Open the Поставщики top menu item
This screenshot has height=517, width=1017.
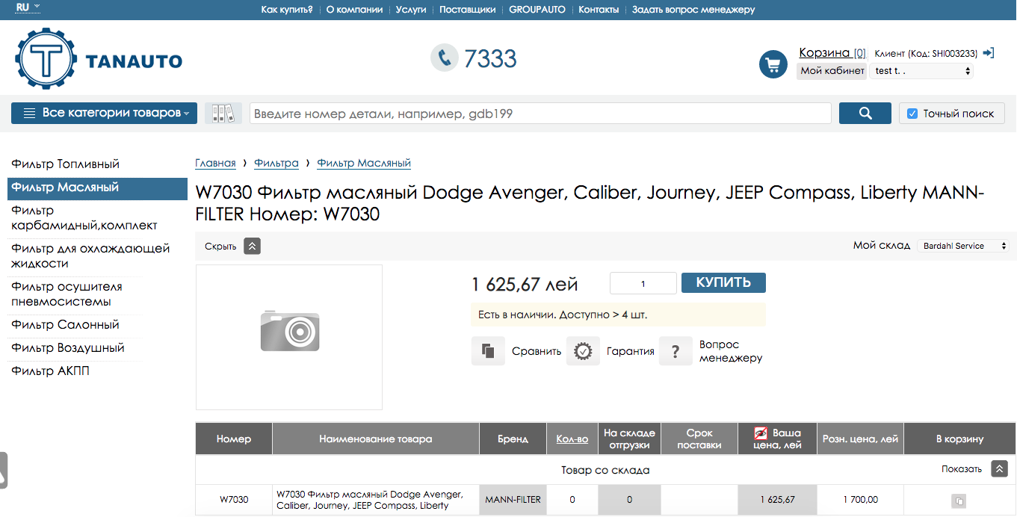tap(467, 10)
